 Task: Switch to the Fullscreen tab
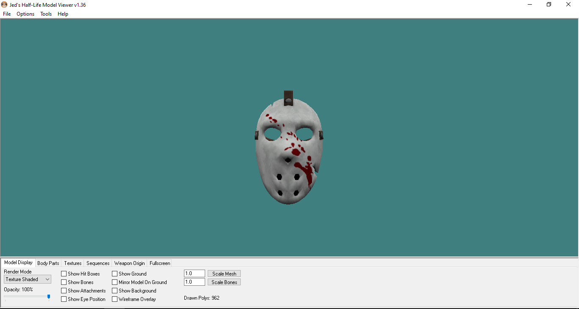(160, 263)
